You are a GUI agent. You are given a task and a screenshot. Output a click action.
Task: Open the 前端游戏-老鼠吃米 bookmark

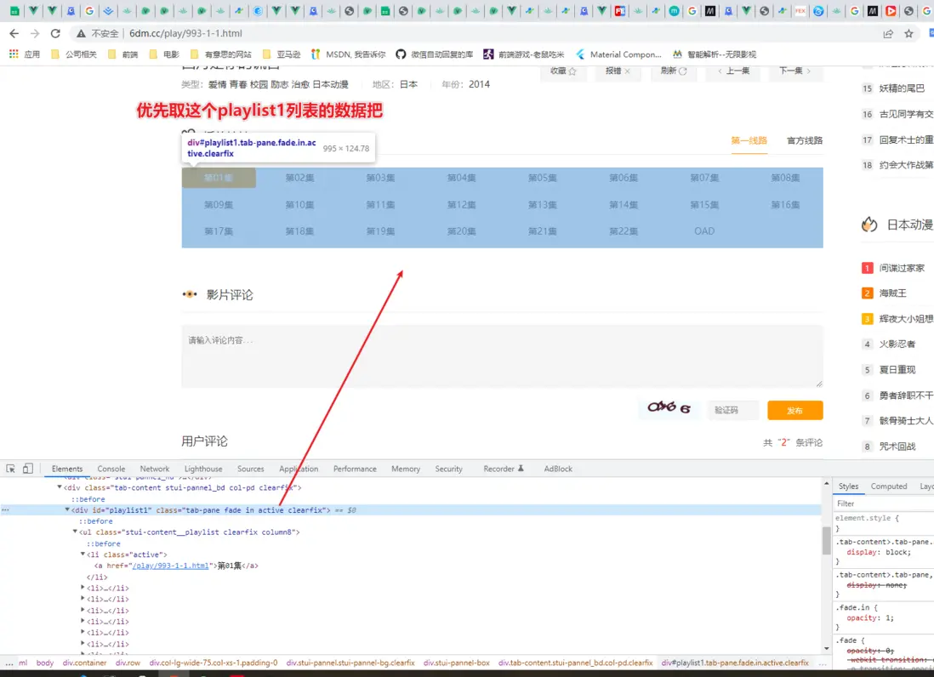click(524, 54)
